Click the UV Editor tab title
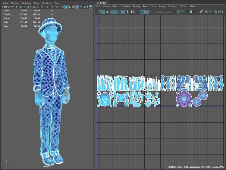Viewport: 226px width, 170px height. pos(101,2)
